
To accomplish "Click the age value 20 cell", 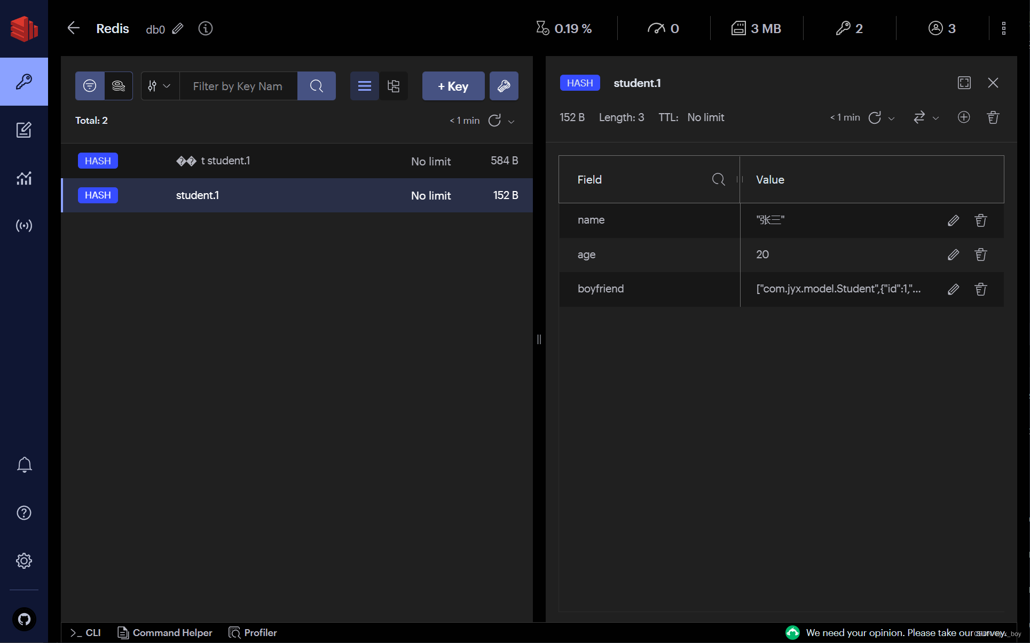I will tap(762, 255).
